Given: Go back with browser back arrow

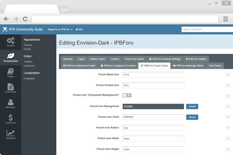Looking at the screenshot, I should pos(6,19).
